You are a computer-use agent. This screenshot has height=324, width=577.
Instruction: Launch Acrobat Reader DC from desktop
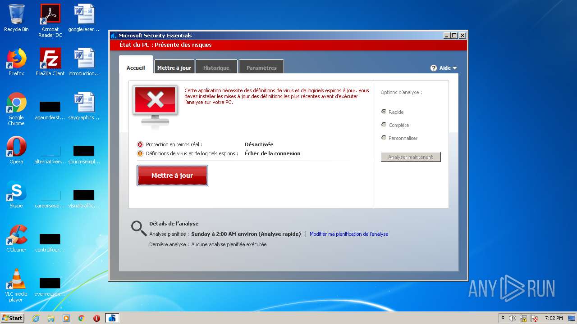coord(50,21)
